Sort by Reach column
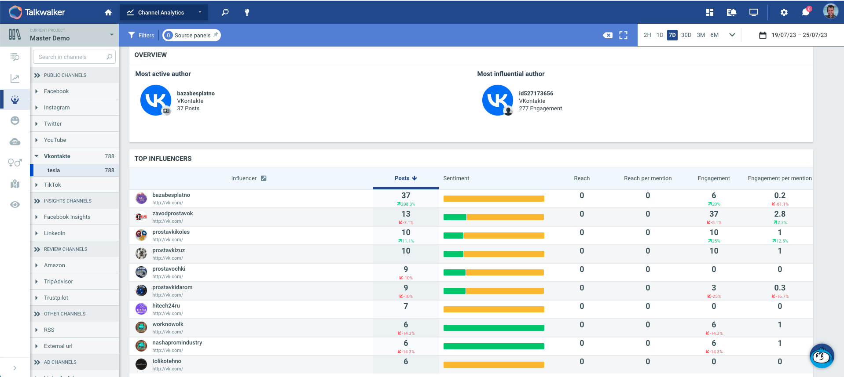Screen dimensions: 844x377 tap(582, 178)
